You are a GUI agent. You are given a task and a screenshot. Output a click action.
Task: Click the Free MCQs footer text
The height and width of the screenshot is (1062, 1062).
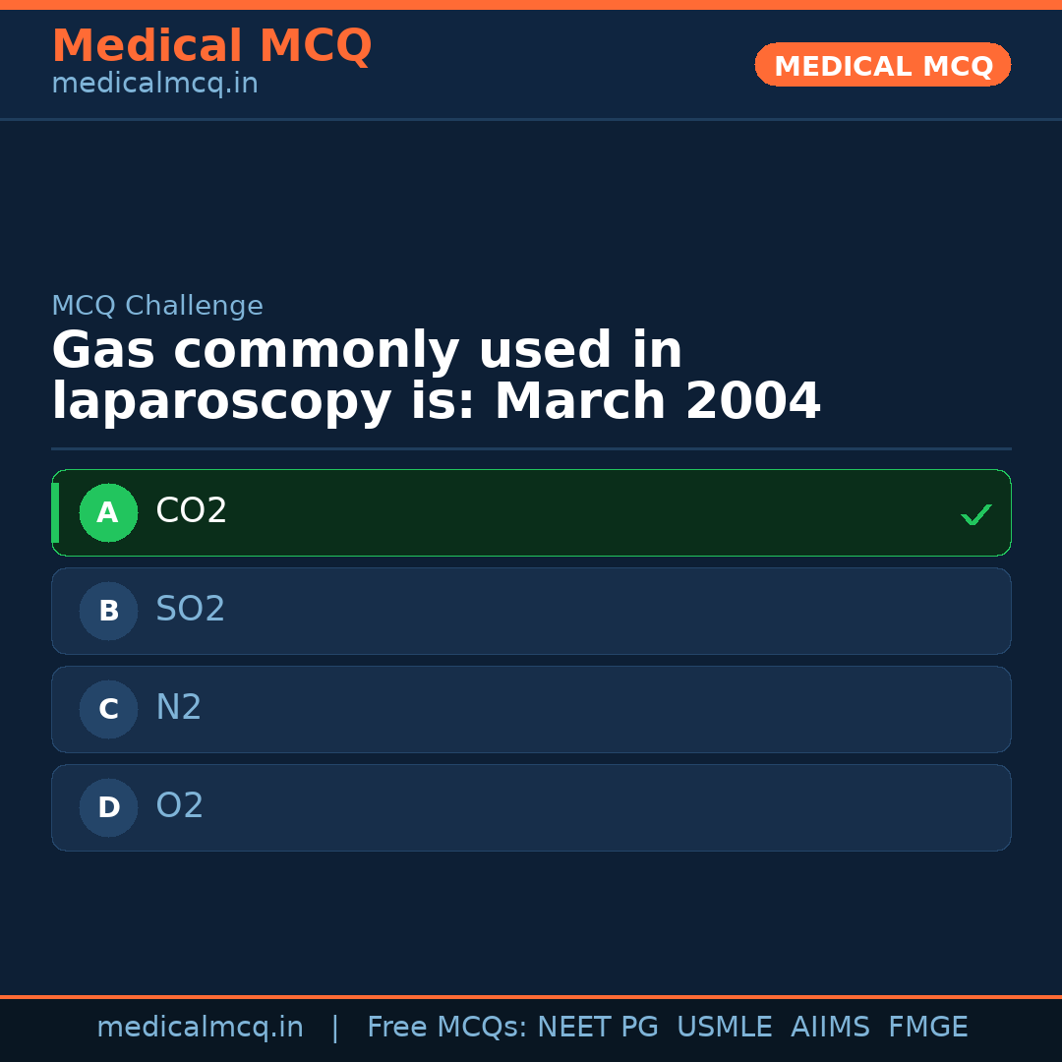(x=446, y=1028)
